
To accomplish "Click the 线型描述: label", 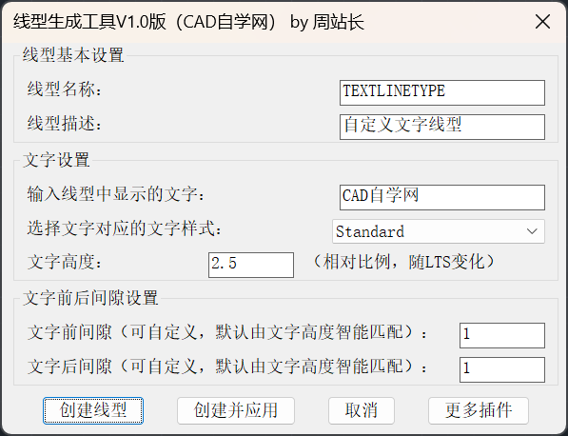I will click(x=65, y=124).
